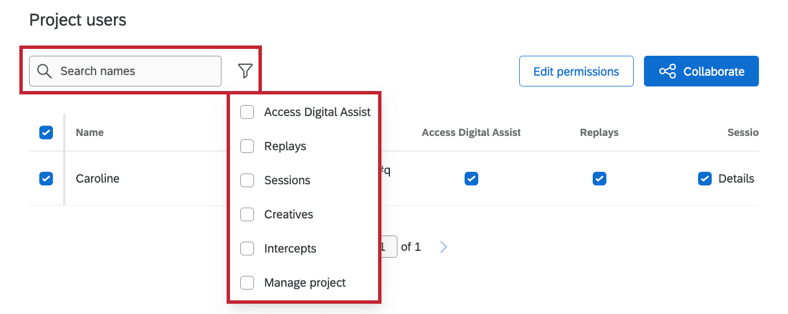Enable the Replays filter checkbox
The image size is (788, 314).
(247, 146)
